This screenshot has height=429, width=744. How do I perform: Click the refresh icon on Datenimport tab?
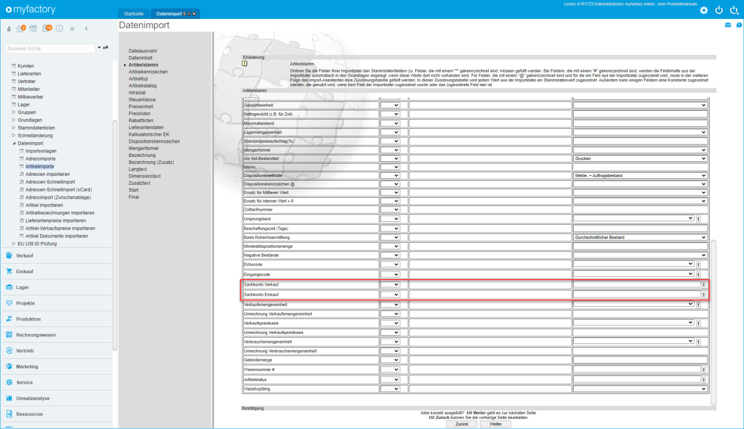pyautogui.click(x=185, y=14)
